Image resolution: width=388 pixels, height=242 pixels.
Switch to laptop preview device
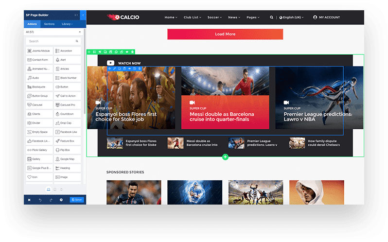click(x=49, y=190)
